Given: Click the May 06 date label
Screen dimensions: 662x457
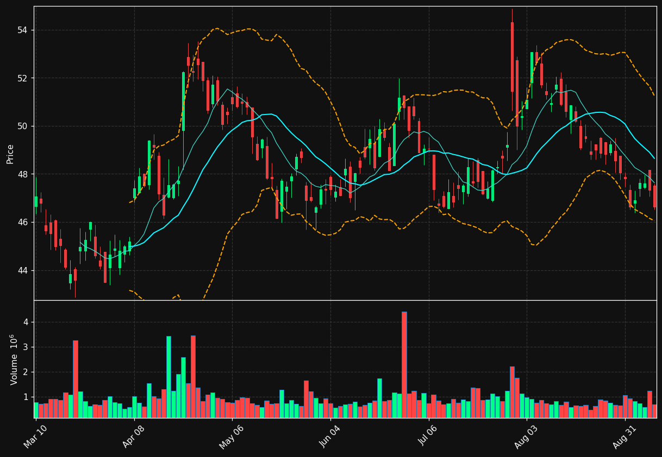Looking at the screenshot, I should [x=230, y=437].
